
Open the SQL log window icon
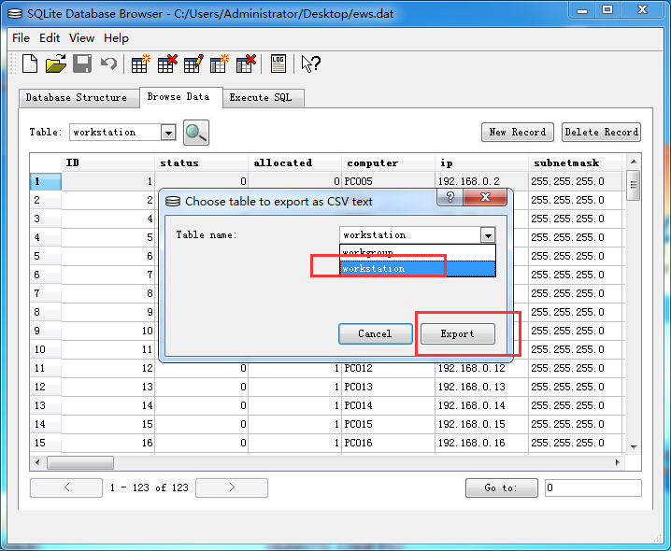(278, 64)
